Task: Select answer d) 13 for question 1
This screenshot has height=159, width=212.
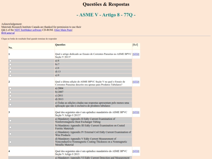Action: point(10,72)
